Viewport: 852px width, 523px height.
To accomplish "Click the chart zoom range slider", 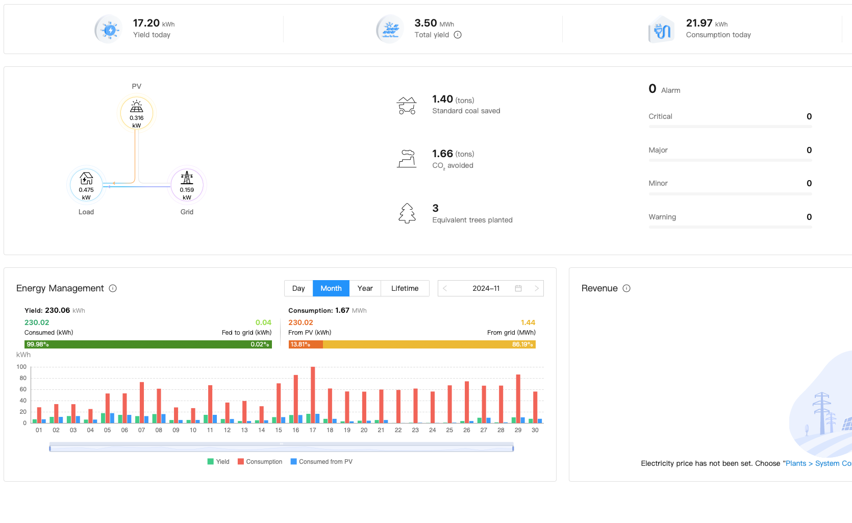I will coord(281,448).
